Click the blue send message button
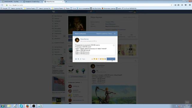 (x=111, y=59)
